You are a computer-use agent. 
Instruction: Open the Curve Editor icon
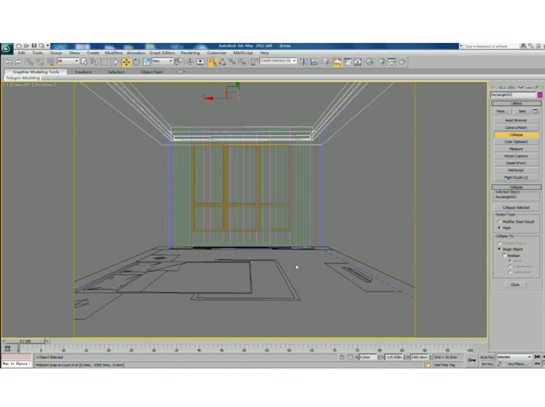pos(347,62)
